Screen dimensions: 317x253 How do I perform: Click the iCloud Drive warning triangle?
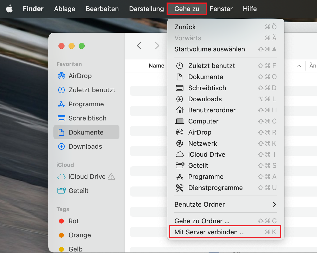(111, 177)
